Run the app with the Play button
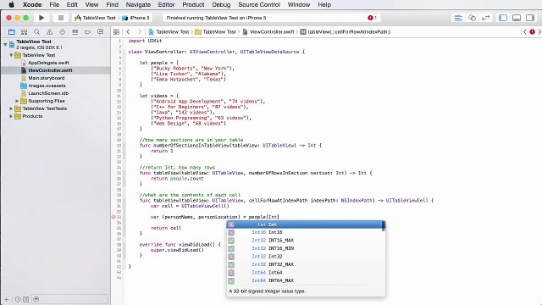The height and width of the screenshot is (305, 542). (41, 18)
